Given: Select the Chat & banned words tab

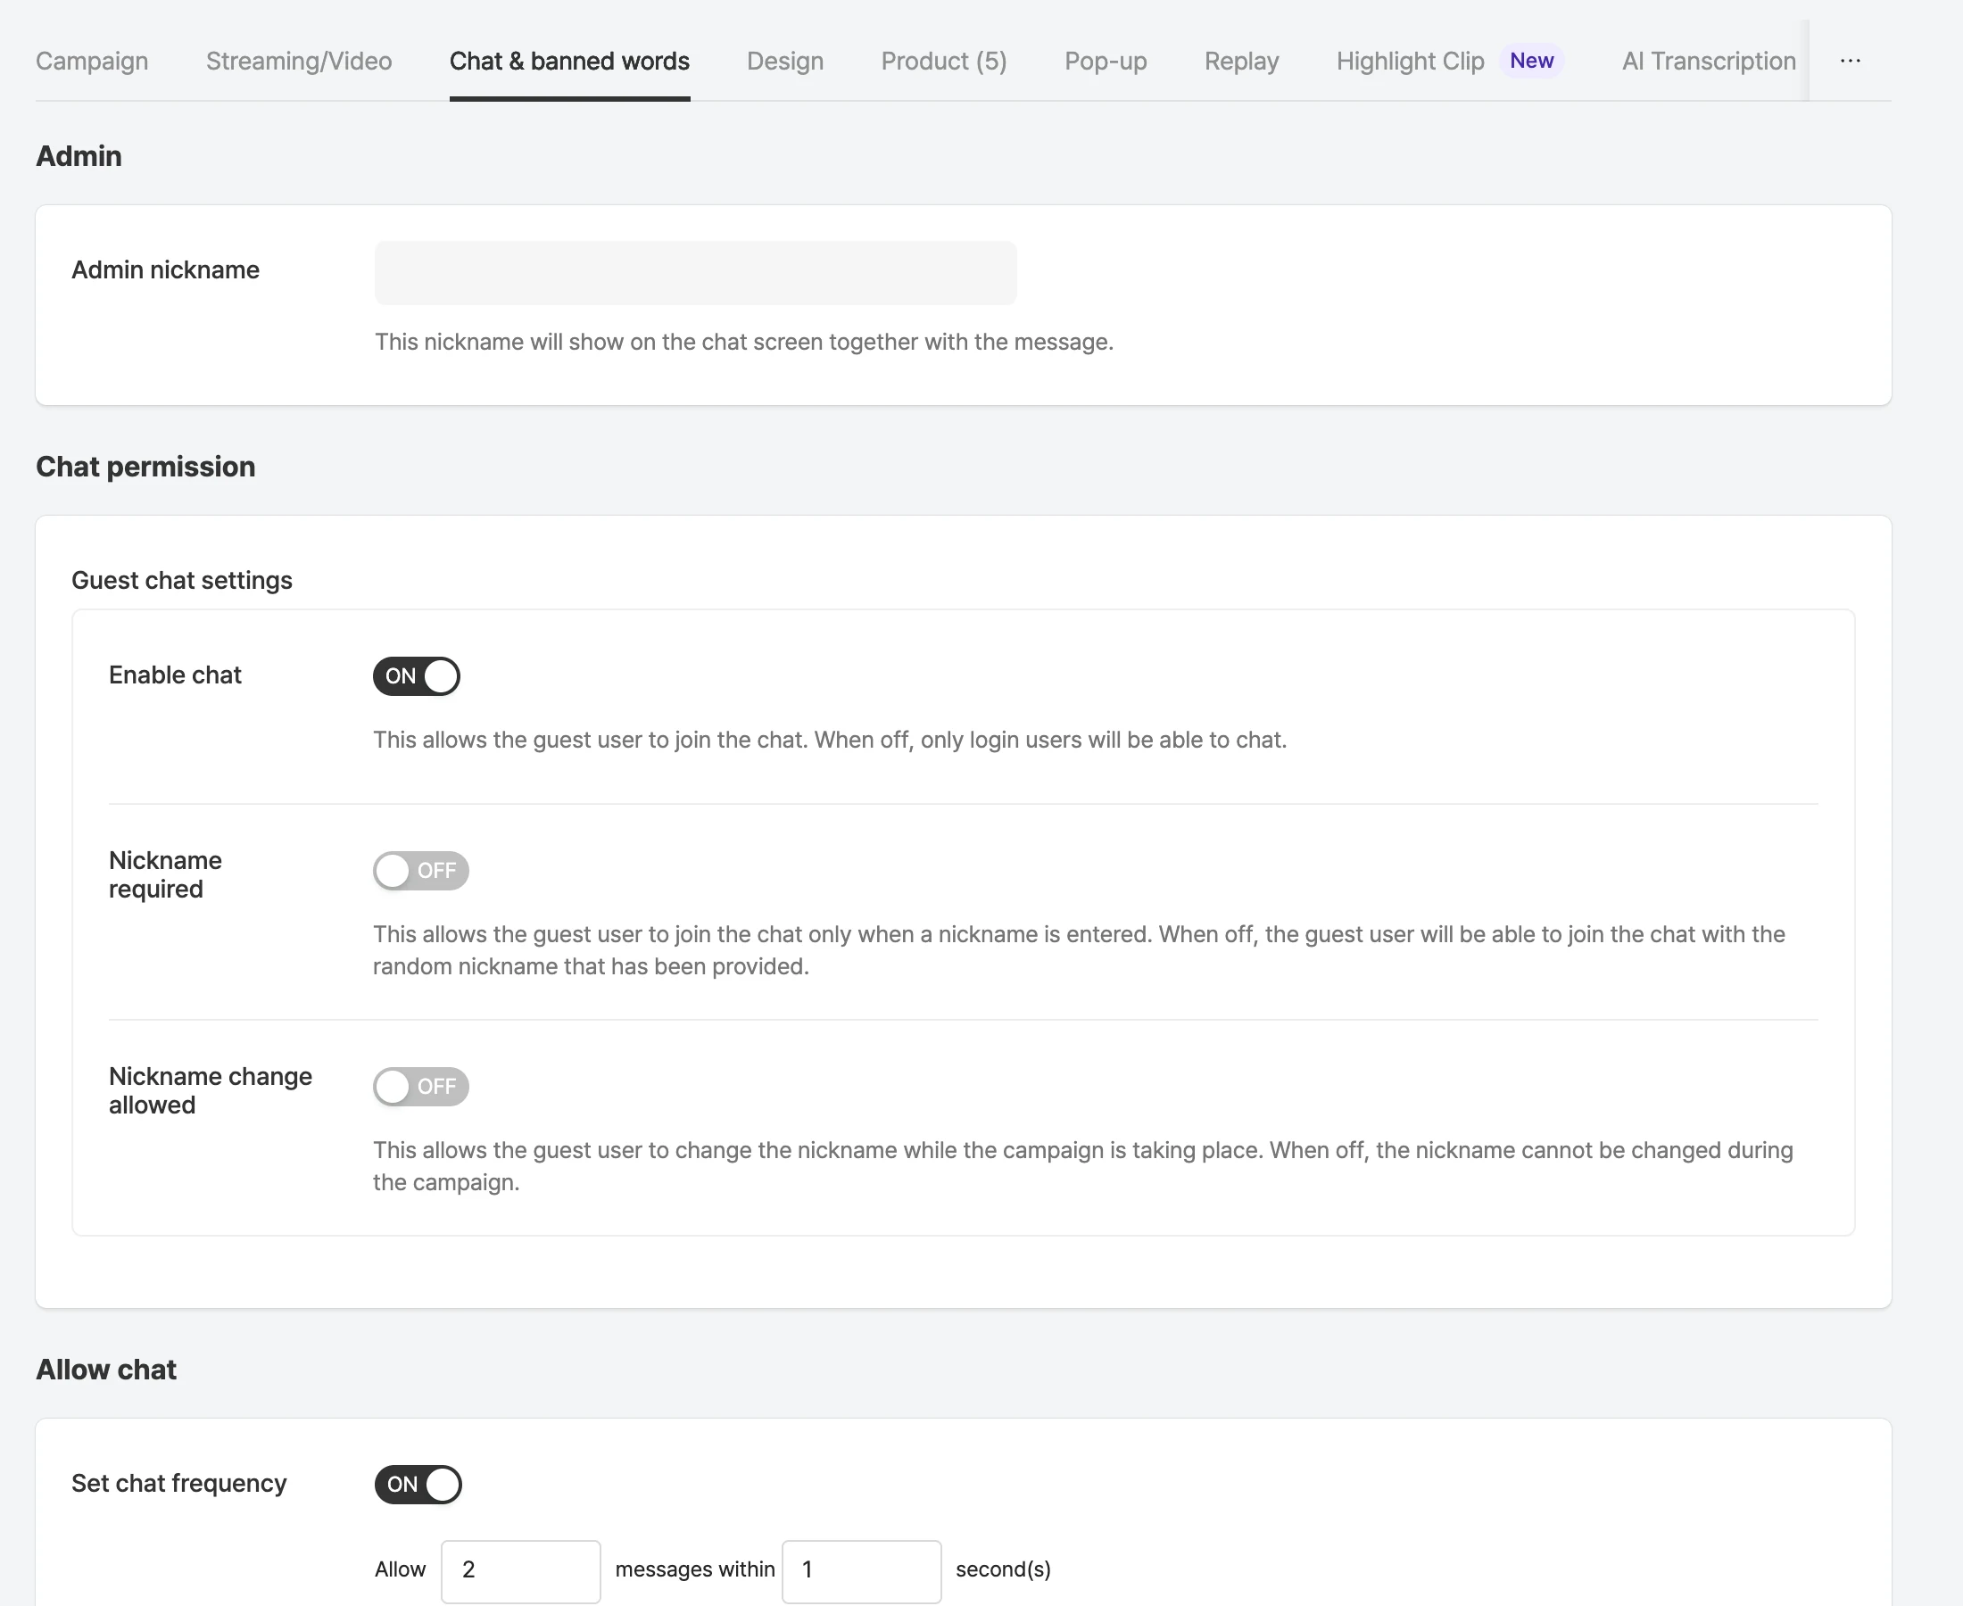Looking at the screenshot, I should point(570,61).
